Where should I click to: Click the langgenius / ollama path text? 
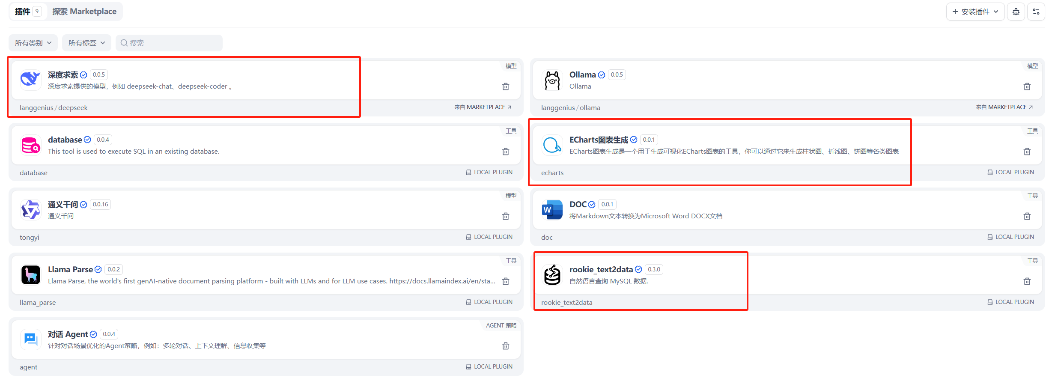(571, 107)
